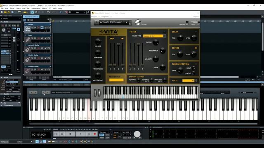Click the AUX button in Track Editor

click(5, 35)
